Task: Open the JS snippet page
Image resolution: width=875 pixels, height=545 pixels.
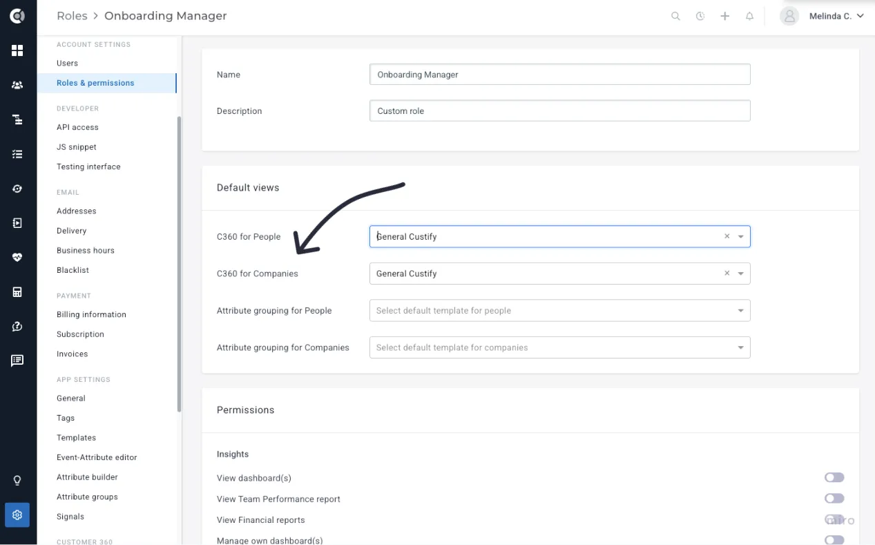Action: (x=77, y=147)
